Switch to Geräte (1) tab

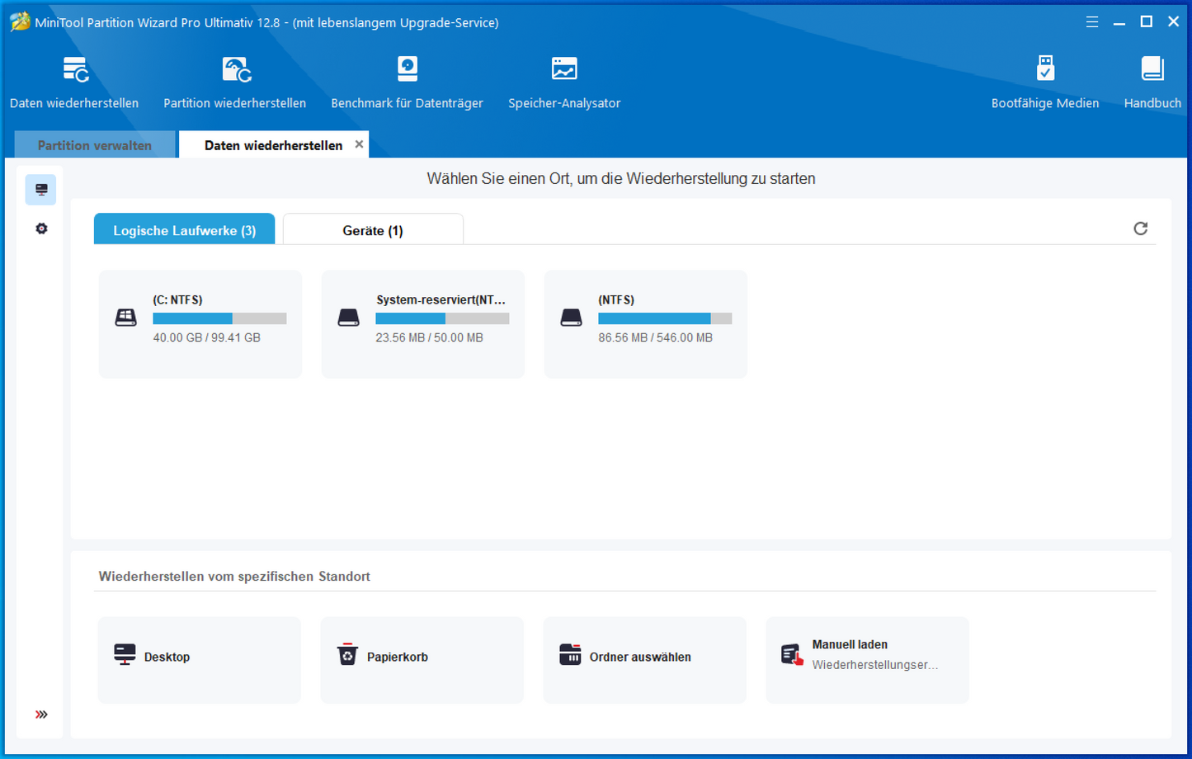(373, 230)
